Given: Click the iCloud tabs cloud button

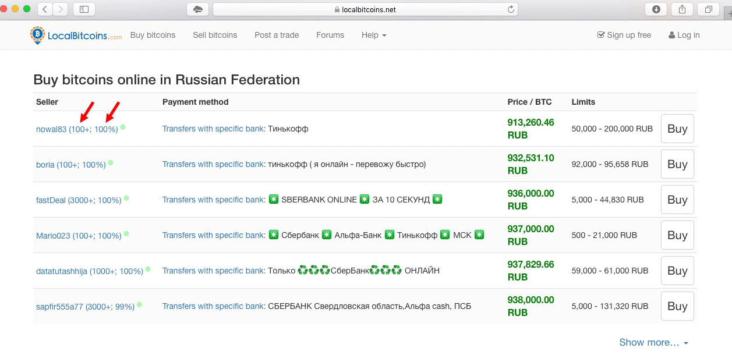Looking at the screenshot, I should [198, 9].
